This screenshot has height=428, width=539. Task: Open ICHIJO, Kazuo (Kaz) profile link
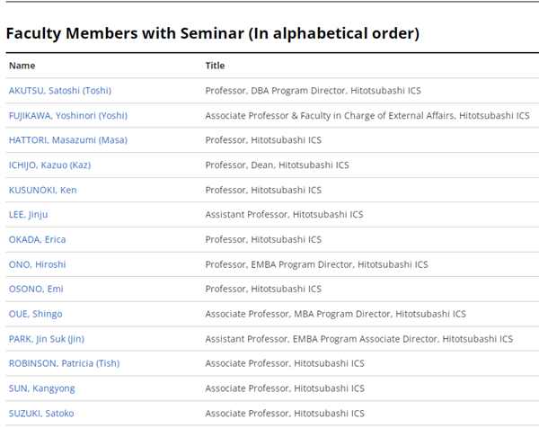[x=49, y=165]
